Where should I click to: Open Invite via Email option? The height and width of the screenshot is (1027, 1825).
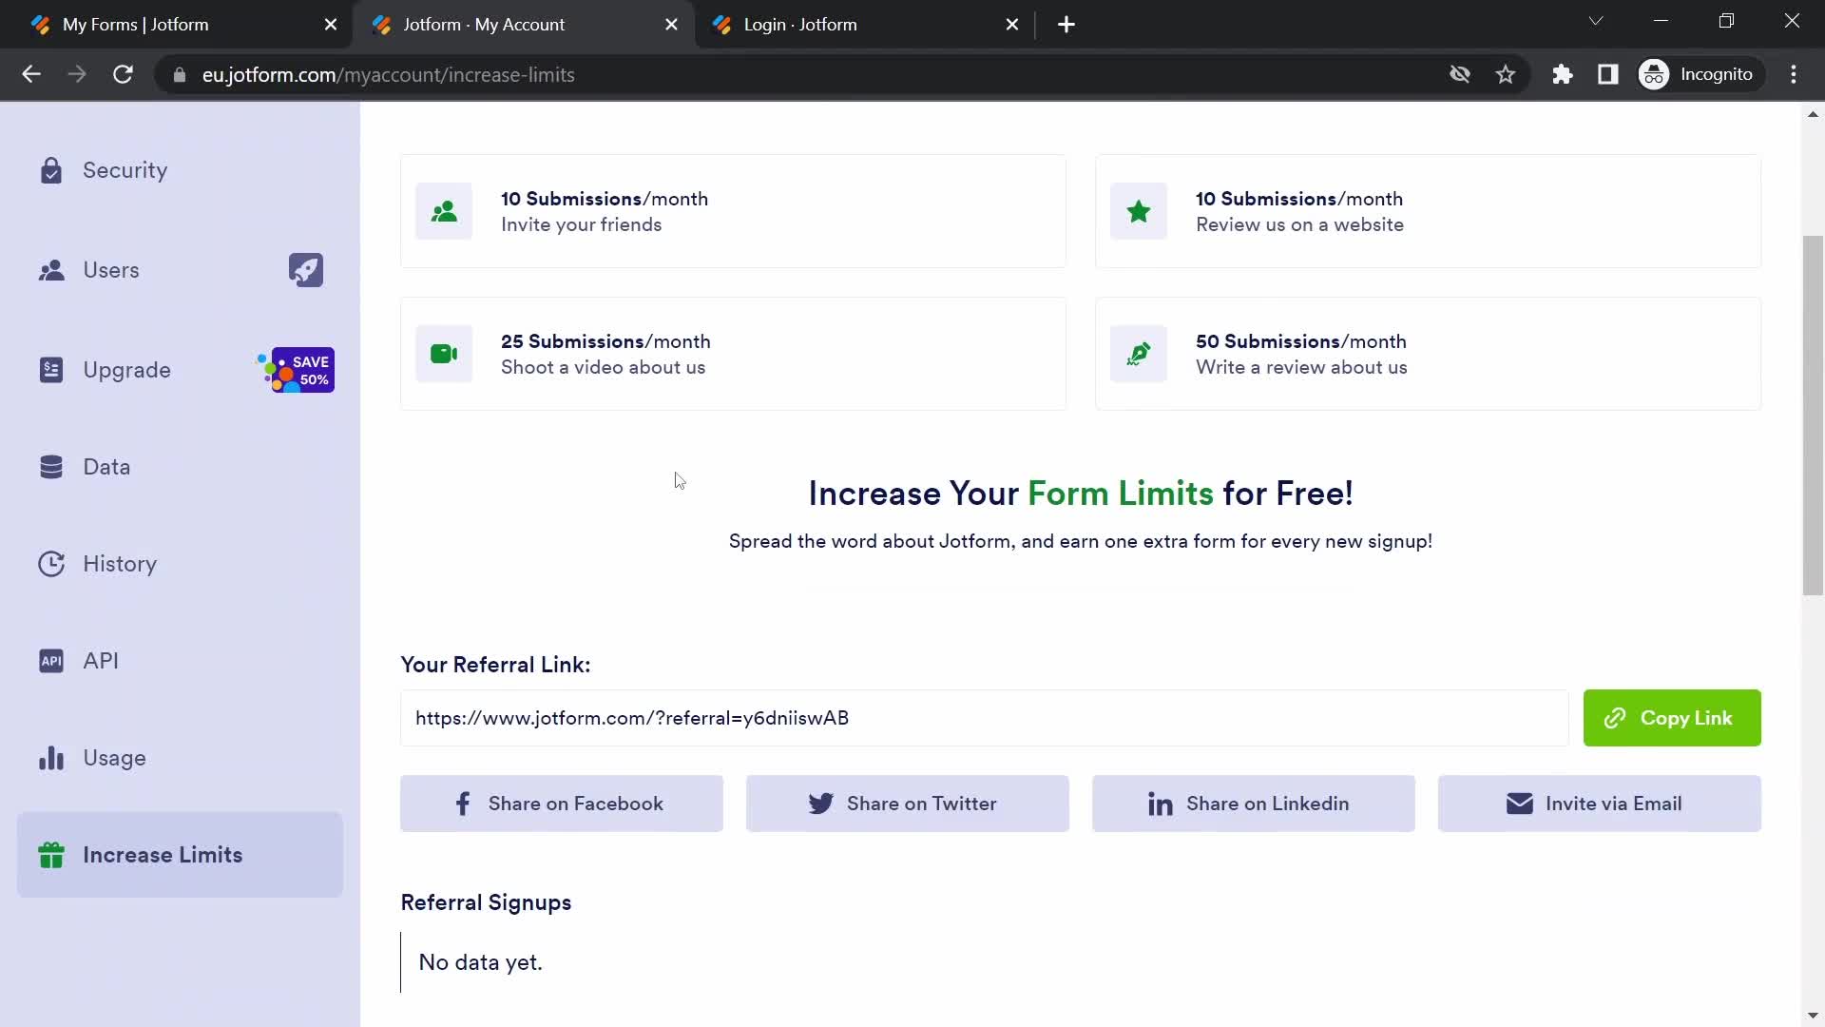pyautogui.click(x=1600, y=804)
